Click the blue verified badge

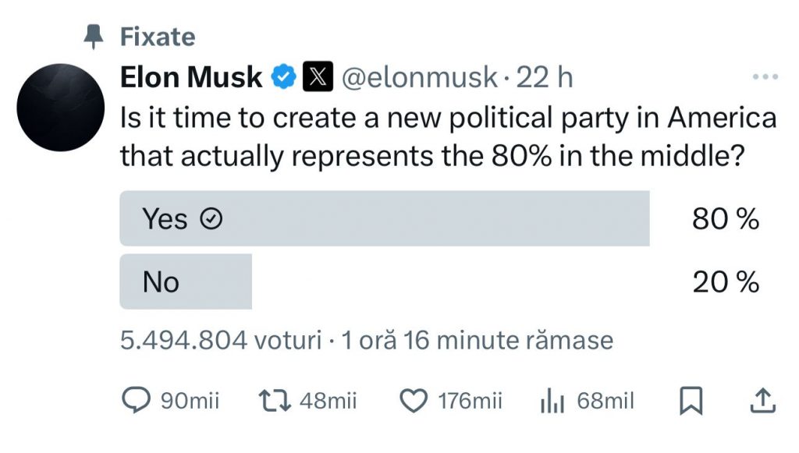[x=283, y=77]
